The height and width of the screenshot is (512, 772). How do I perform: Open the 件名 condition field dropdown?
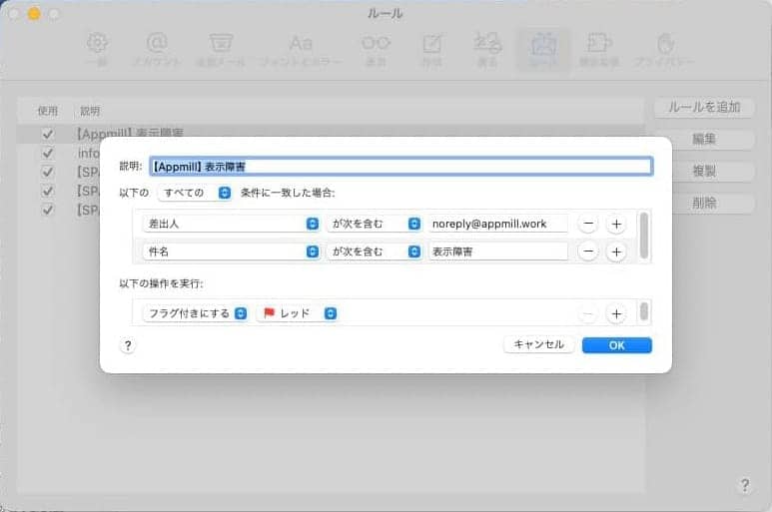(x=231, y=252)
